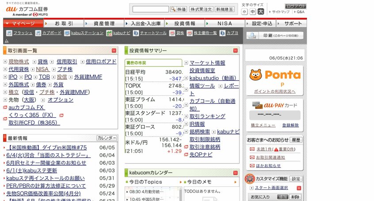
Task: Open the 銘柄検索 link
Action: (x=200, y=131)
